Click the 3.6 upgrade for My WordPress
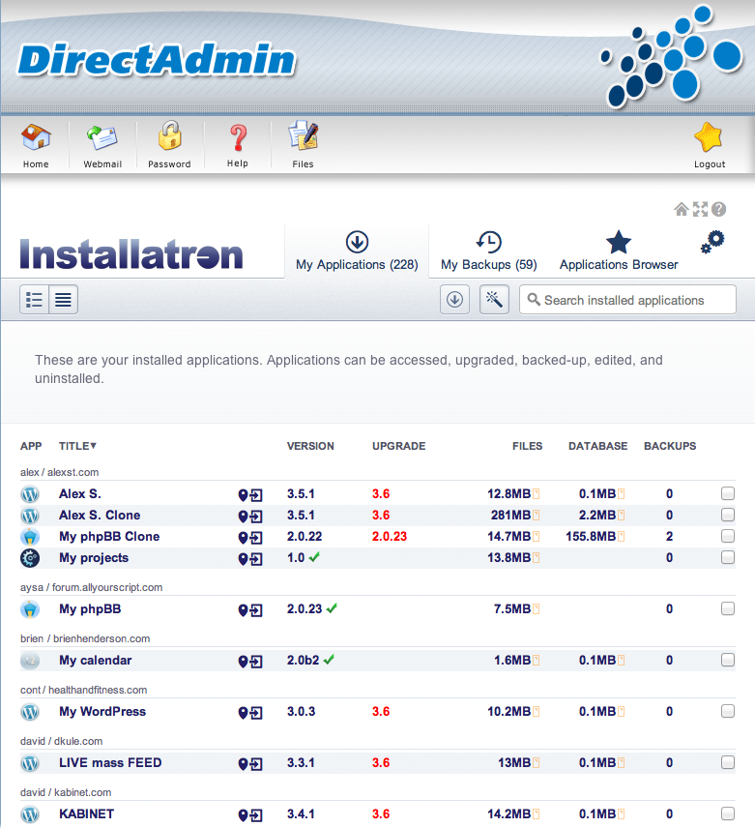 [381, 712]
